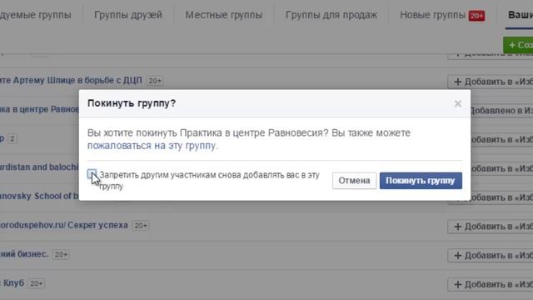Open the School of group link
533x300 pixels.
[x=39, y=196]
